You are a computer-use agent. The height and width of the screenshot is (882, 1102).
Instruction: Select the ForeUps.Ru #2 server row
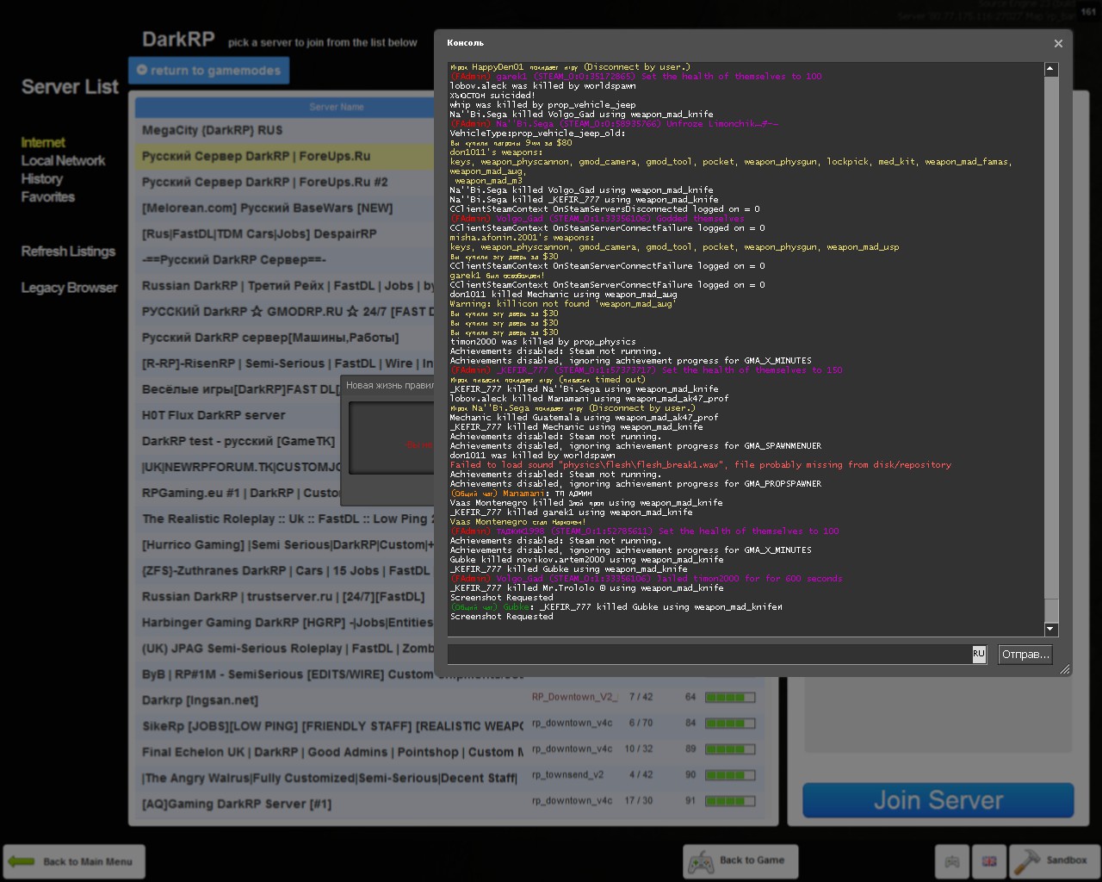(284, 183)
